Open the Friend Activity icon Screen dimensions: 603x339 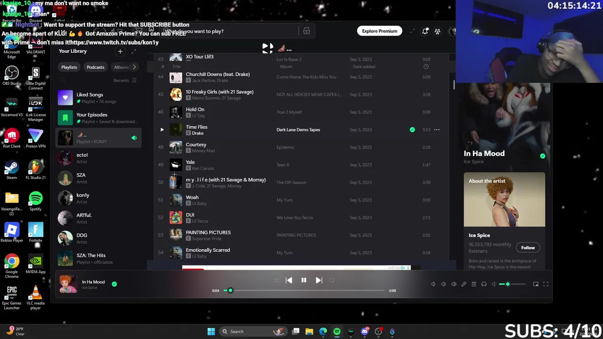pos(437,31)
